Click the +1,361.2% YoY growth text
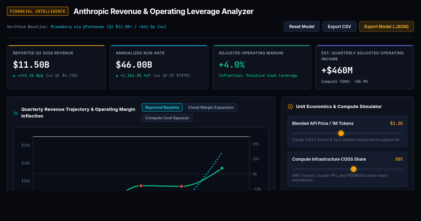Screen dimensions: 421x221 pos(133,75)
